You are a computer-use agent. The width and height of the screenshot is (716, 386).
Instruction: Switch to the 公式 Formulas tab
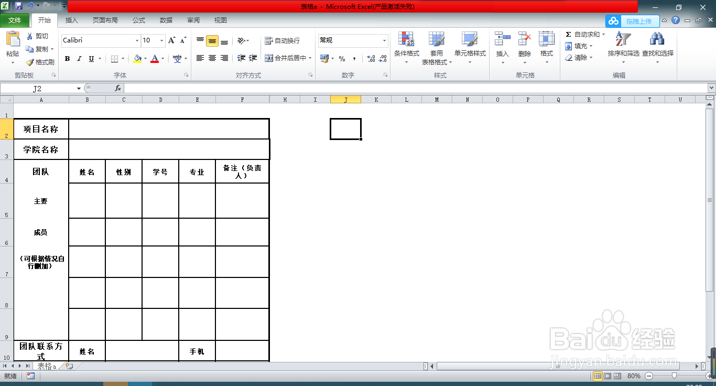click(x=139, y=20)
